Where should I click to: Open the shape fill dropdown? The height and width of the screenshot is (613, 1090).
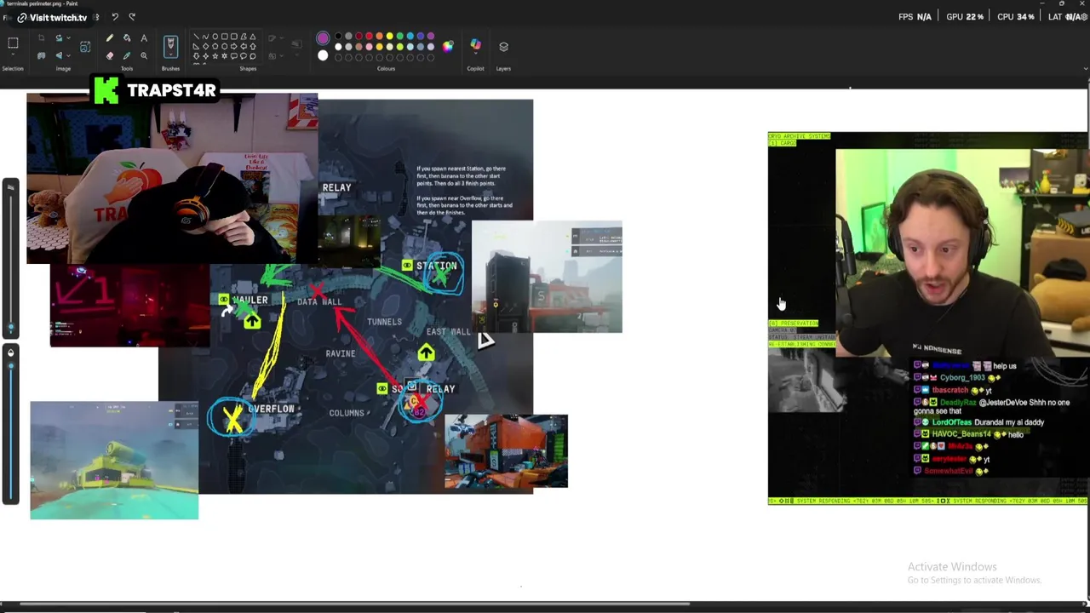click(281, 56)
